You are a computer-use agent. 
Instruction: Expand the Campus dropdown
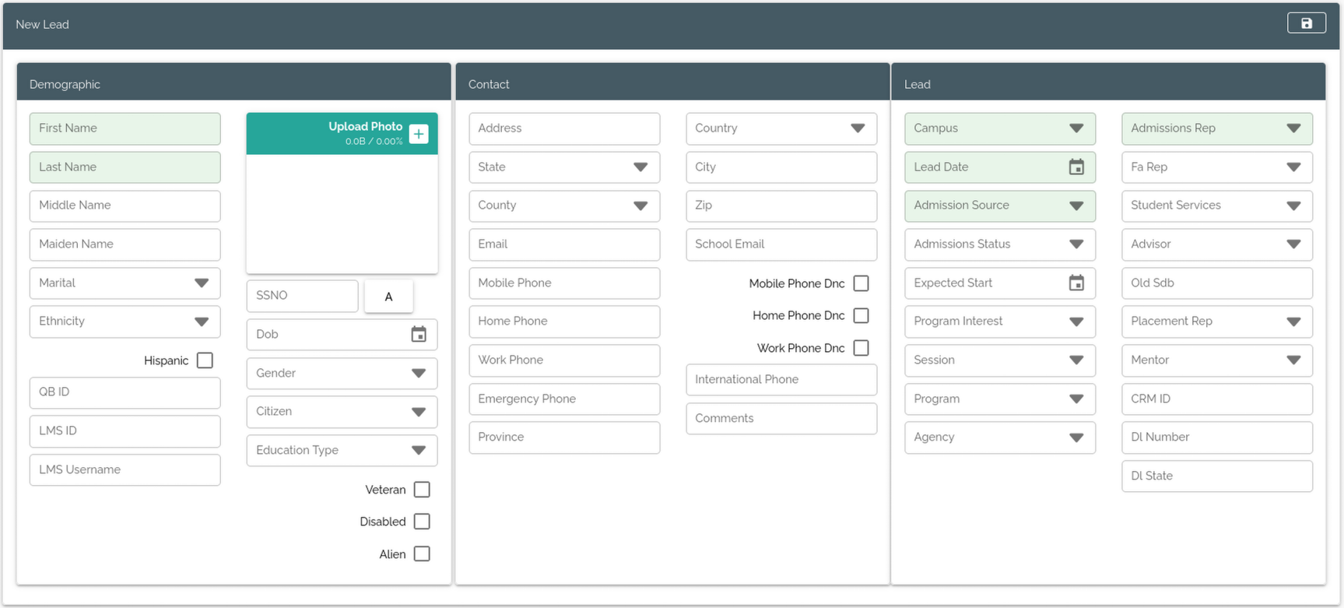tap(1076, 128)
